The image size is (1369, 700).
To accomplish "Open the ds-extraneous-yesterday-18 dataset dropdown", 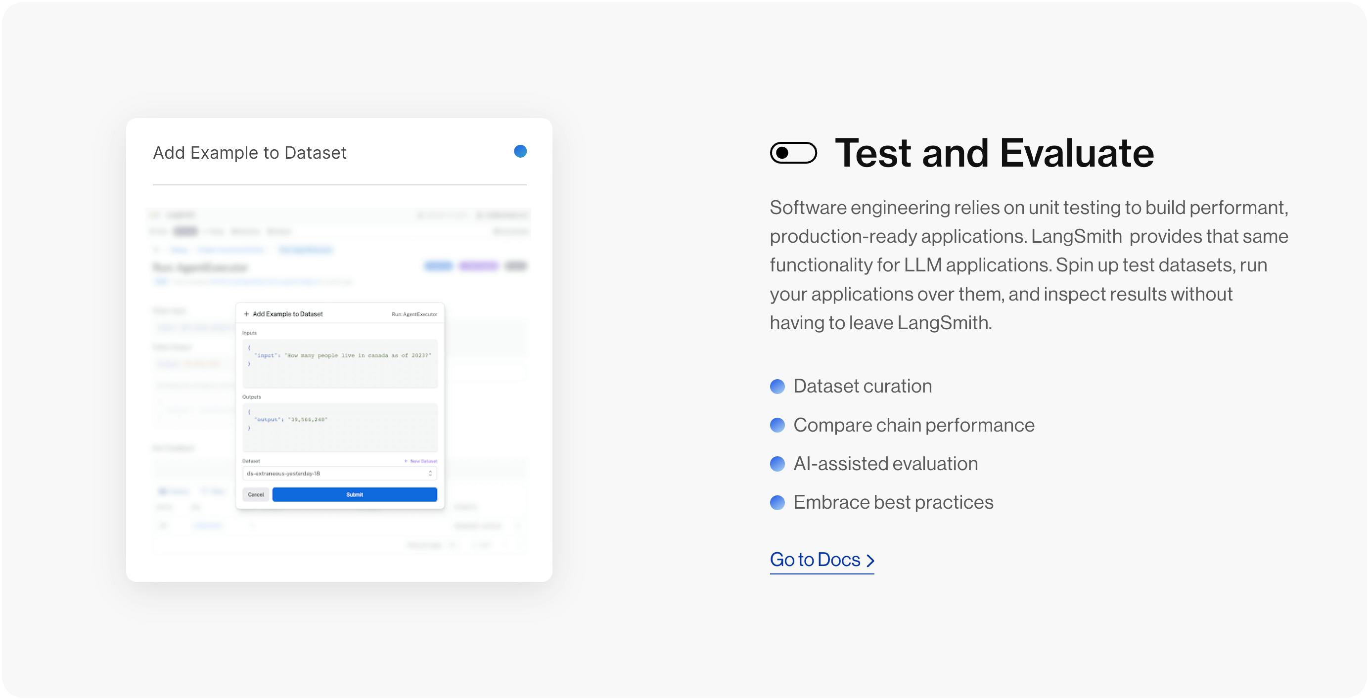I will pyautogui.click(x=340, y=473).
